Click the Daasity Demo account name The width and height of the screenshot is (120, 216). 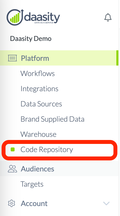pos(31,39)
